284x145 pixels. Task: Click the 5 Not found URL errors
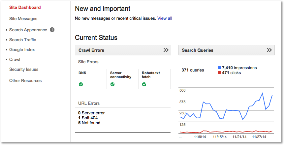(x=89, y=123)
